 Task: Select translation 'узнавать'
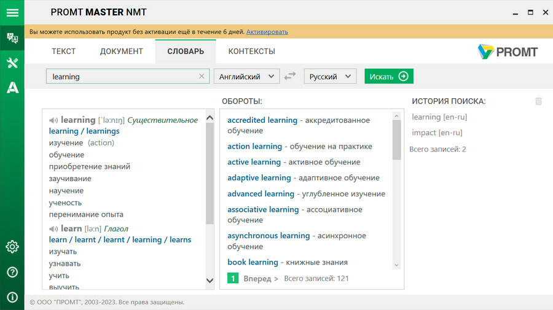65,263
